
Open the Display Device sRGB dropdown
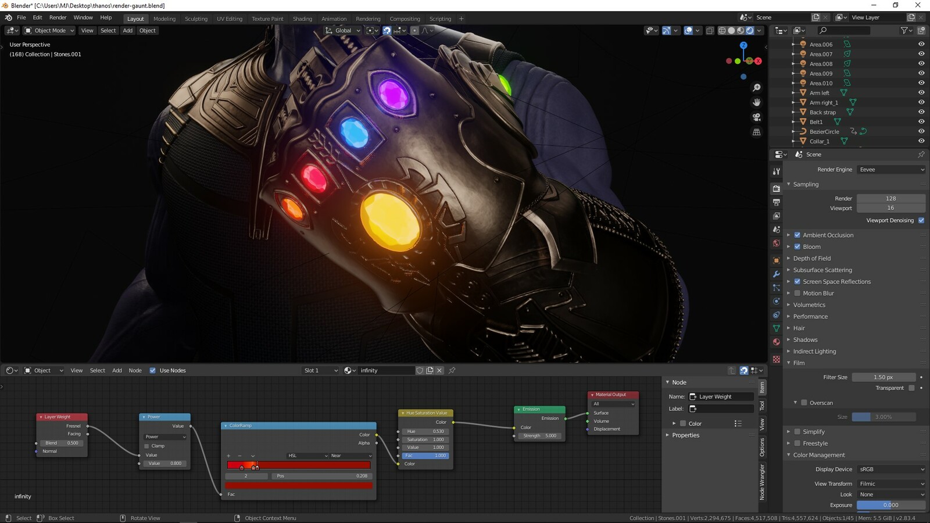(x=891, y=469)
